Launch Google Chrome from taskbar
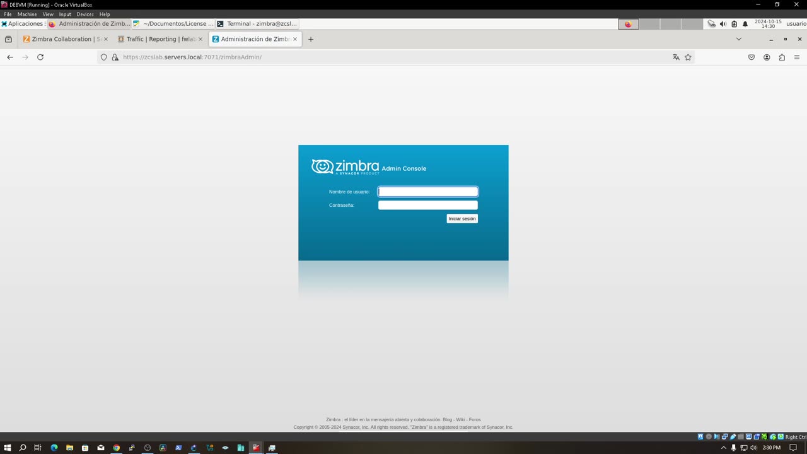The height and width of the screenshot is (454, 807). [x=116, y=448]
